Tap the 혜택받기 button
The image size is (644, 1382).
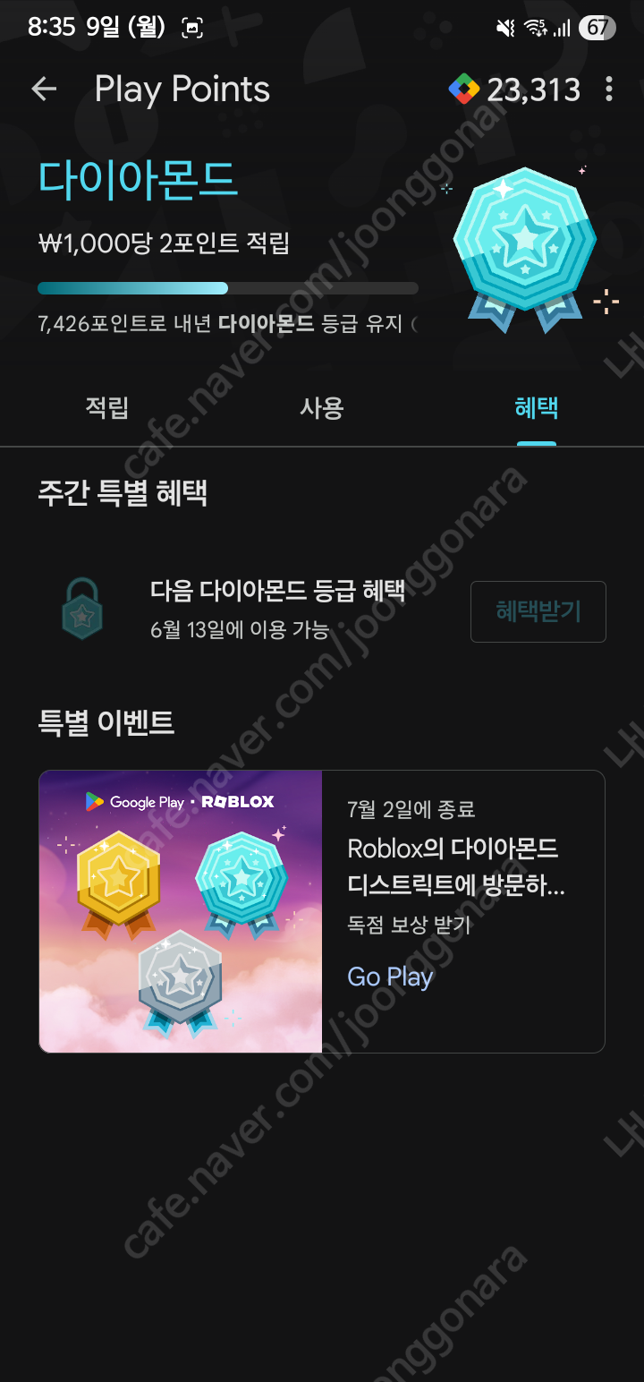538,611
